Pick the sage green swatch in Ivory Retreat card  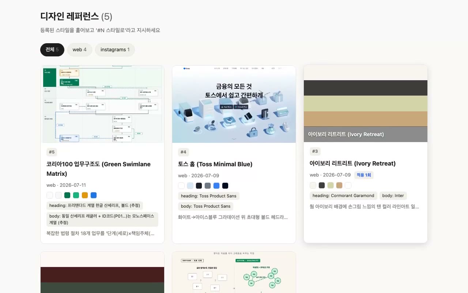[x=331, y=185]
